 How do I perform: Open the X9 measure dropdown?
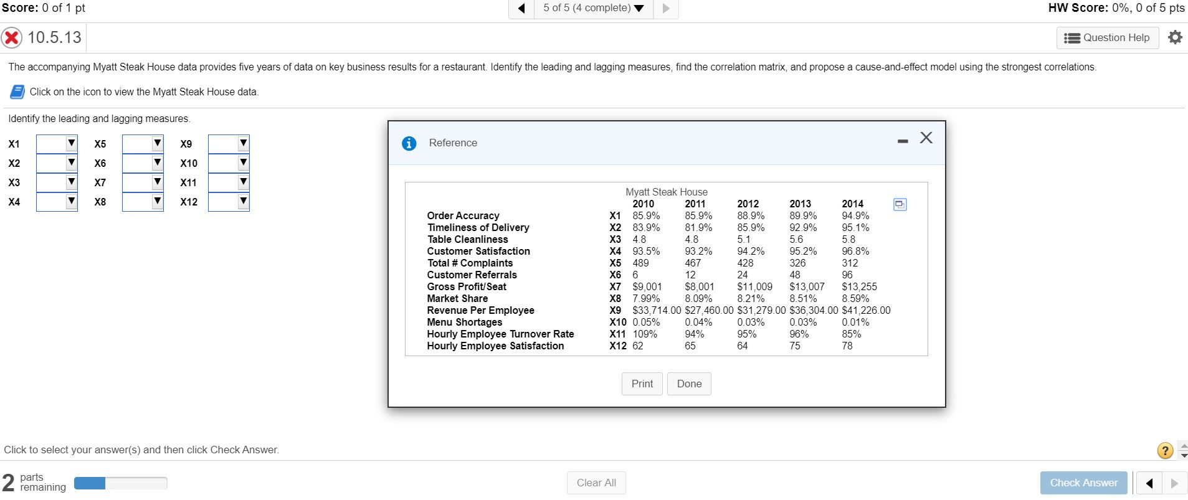[x=229, y=144]
